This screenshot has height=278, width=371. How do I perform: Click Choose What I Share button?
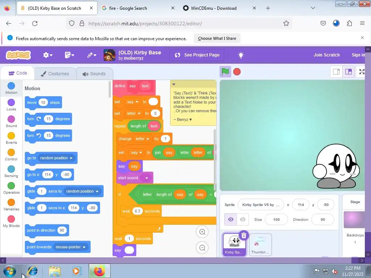(217, 38)
